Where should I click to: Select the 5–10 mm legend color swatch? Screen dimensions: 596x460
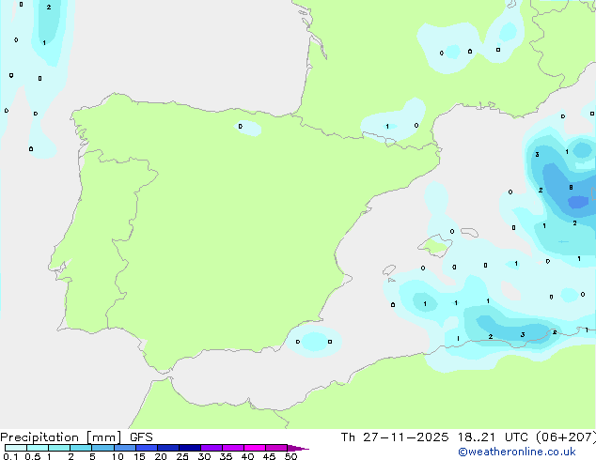pos(103,448)
